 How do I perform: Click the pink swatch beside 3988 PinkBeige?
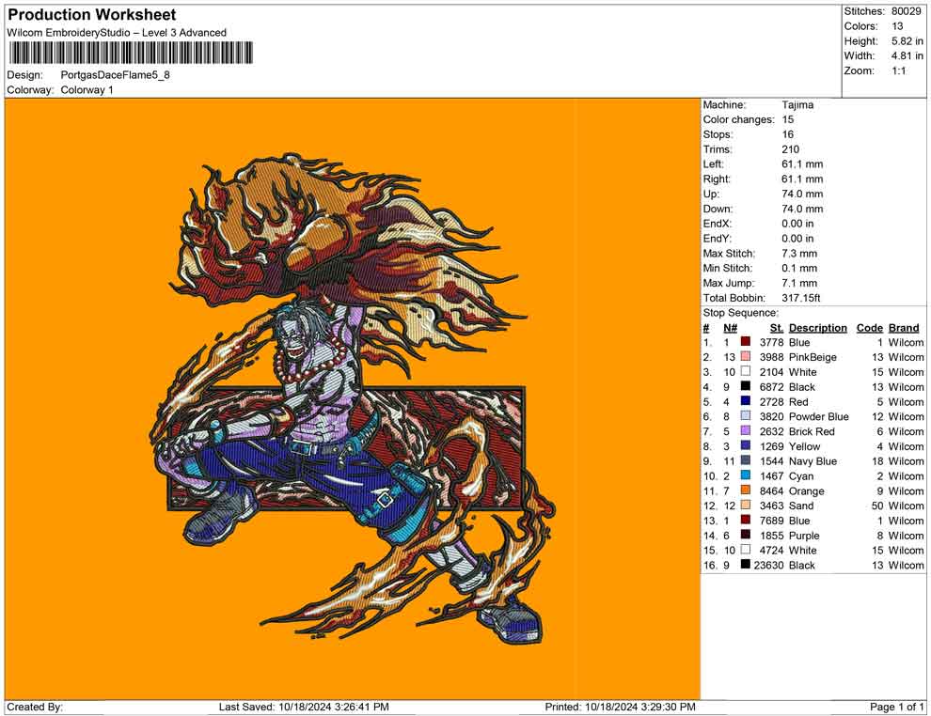point(745,356)
